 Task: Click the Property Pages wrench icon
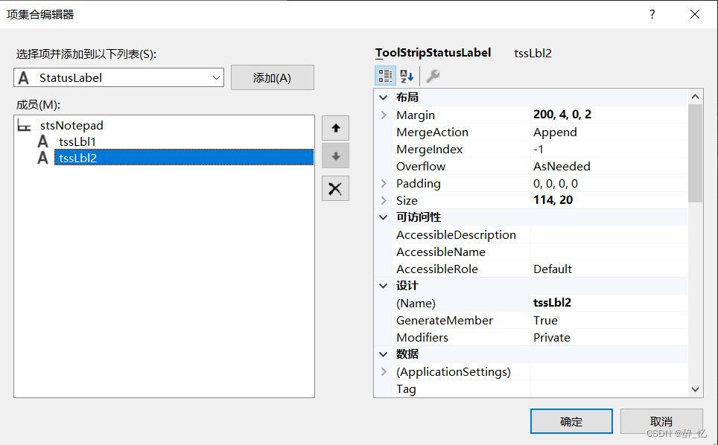click(x=433, y=76)
